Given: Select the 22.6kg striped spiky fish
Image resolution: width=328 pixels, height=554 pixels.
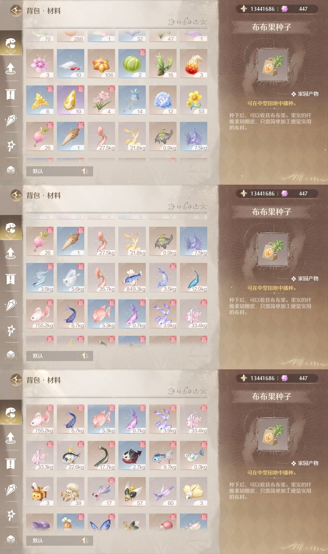Looking at the screenshot, I should [x=70, y=456].
